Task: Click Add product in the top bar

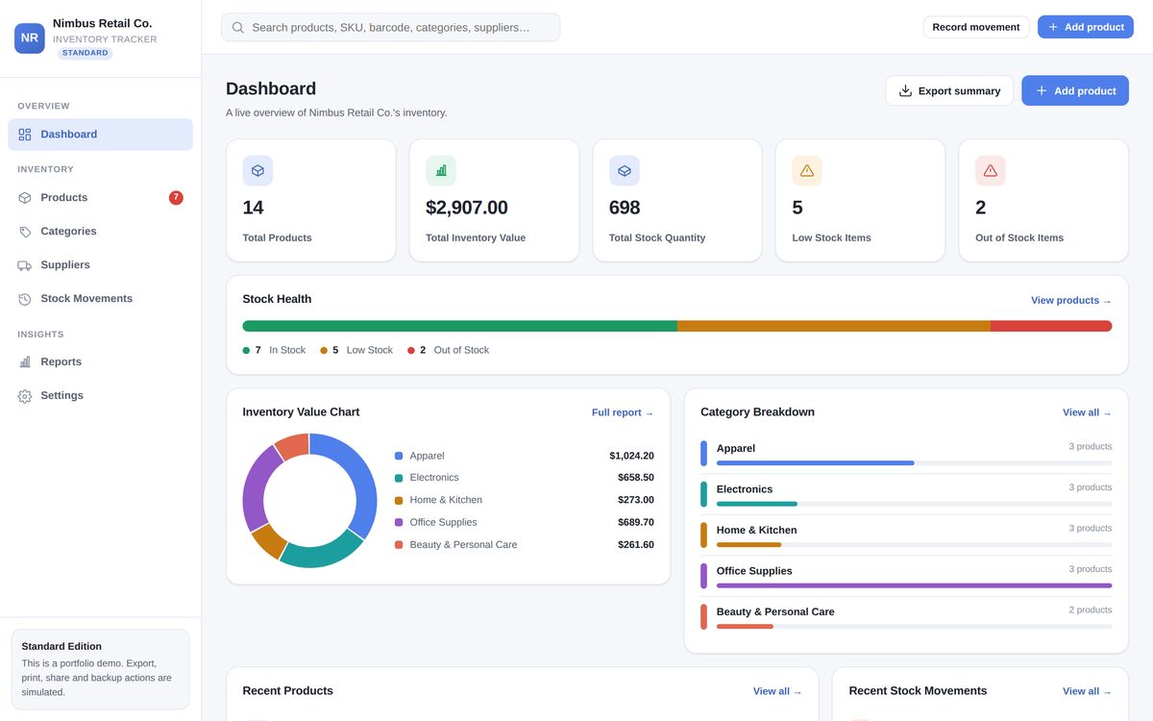Action: (1086, 27)
